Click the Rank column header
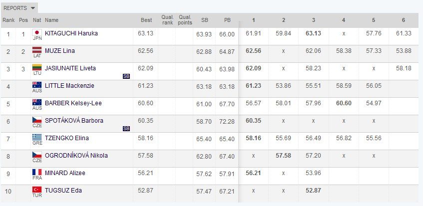Screen dimensions: 423x206 click(x=8, y=20)
